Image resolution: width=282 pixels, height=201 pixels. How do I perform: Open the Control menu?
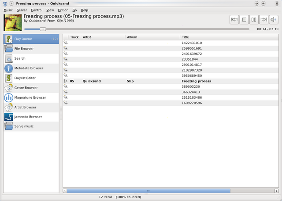click(37, 10)
